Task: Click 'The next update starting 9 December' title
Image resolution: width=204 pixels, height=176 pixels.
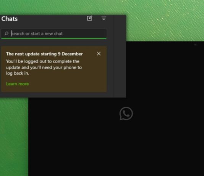Action: pyautogui.click(x=44, y=54)
